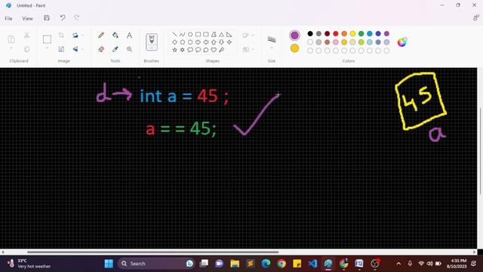483x272 pixels.
Task: Select the Heart shape
Action: 214,50
